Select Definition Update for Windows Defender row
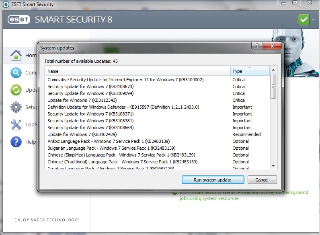 [158, 107]
